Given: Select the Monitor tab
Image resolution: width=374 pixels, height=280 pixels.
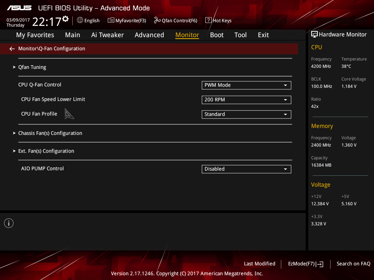Looking at the screenshot, I should (187, 35).
